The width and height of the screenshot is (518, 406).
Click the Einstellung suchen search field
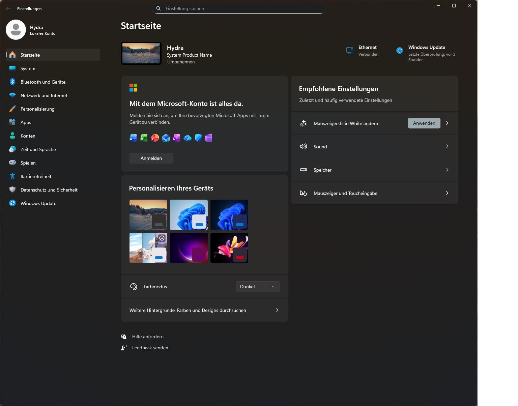pos(239,8)
